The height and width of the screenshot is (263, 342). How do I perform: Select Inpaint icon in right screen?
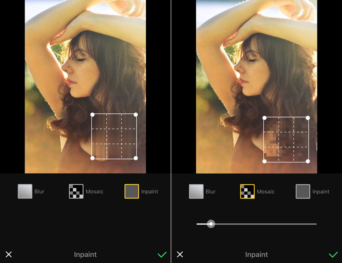point(303,191)
